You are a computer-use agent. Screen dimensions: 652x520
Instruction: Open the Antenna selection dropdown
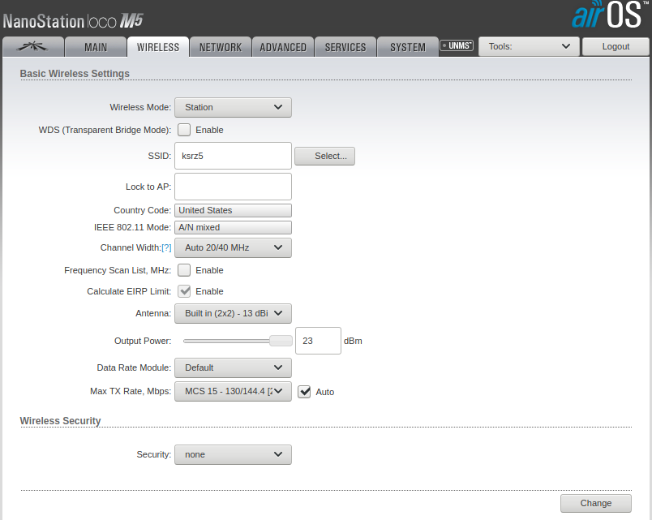[x=233, y=313]
